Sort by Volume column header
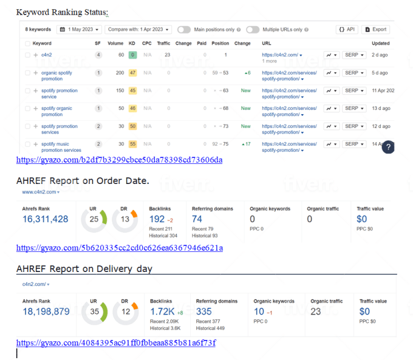This screenshot has height=360, width=413. coord(115,44)
